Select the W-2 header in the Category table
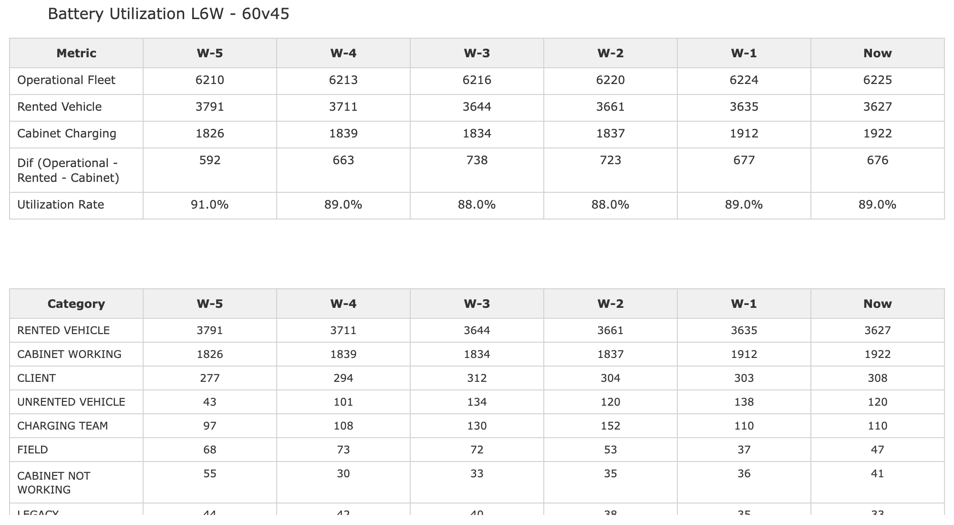This screenshot has height=525, width=954. (611, 304)
